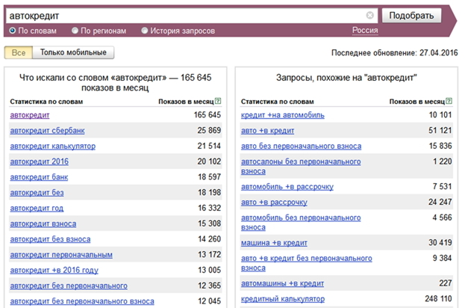Image resolution: width=465 pixels, height=308 pixels.
Task: Open 'автокредит без взноса' link
Action: (x=50, y=239)
